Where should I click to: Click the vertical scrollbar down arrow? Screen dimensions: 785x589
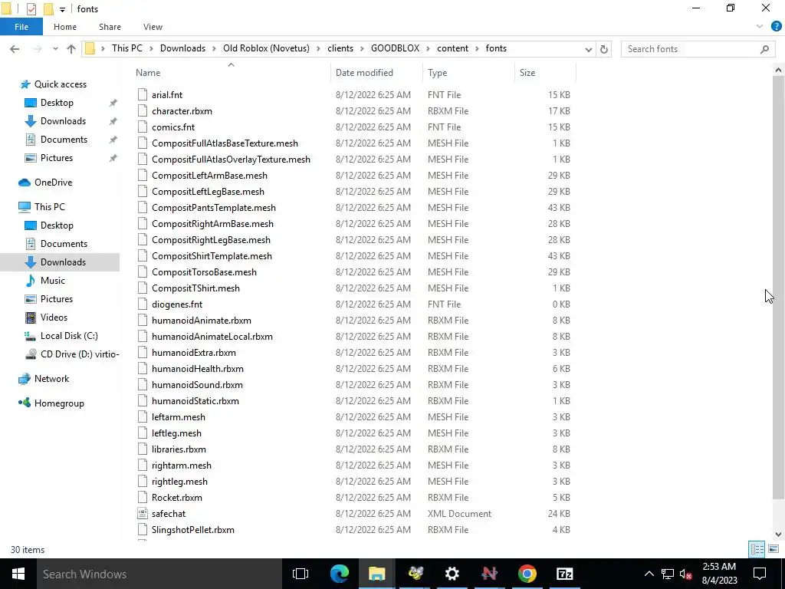(x=779, y=535)
